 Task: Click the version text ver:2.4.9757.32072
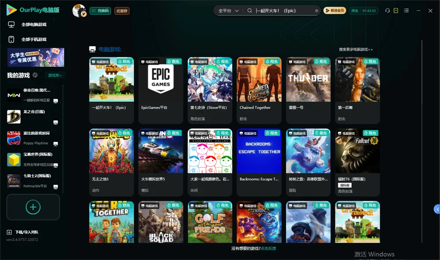(x=22, y=240)
